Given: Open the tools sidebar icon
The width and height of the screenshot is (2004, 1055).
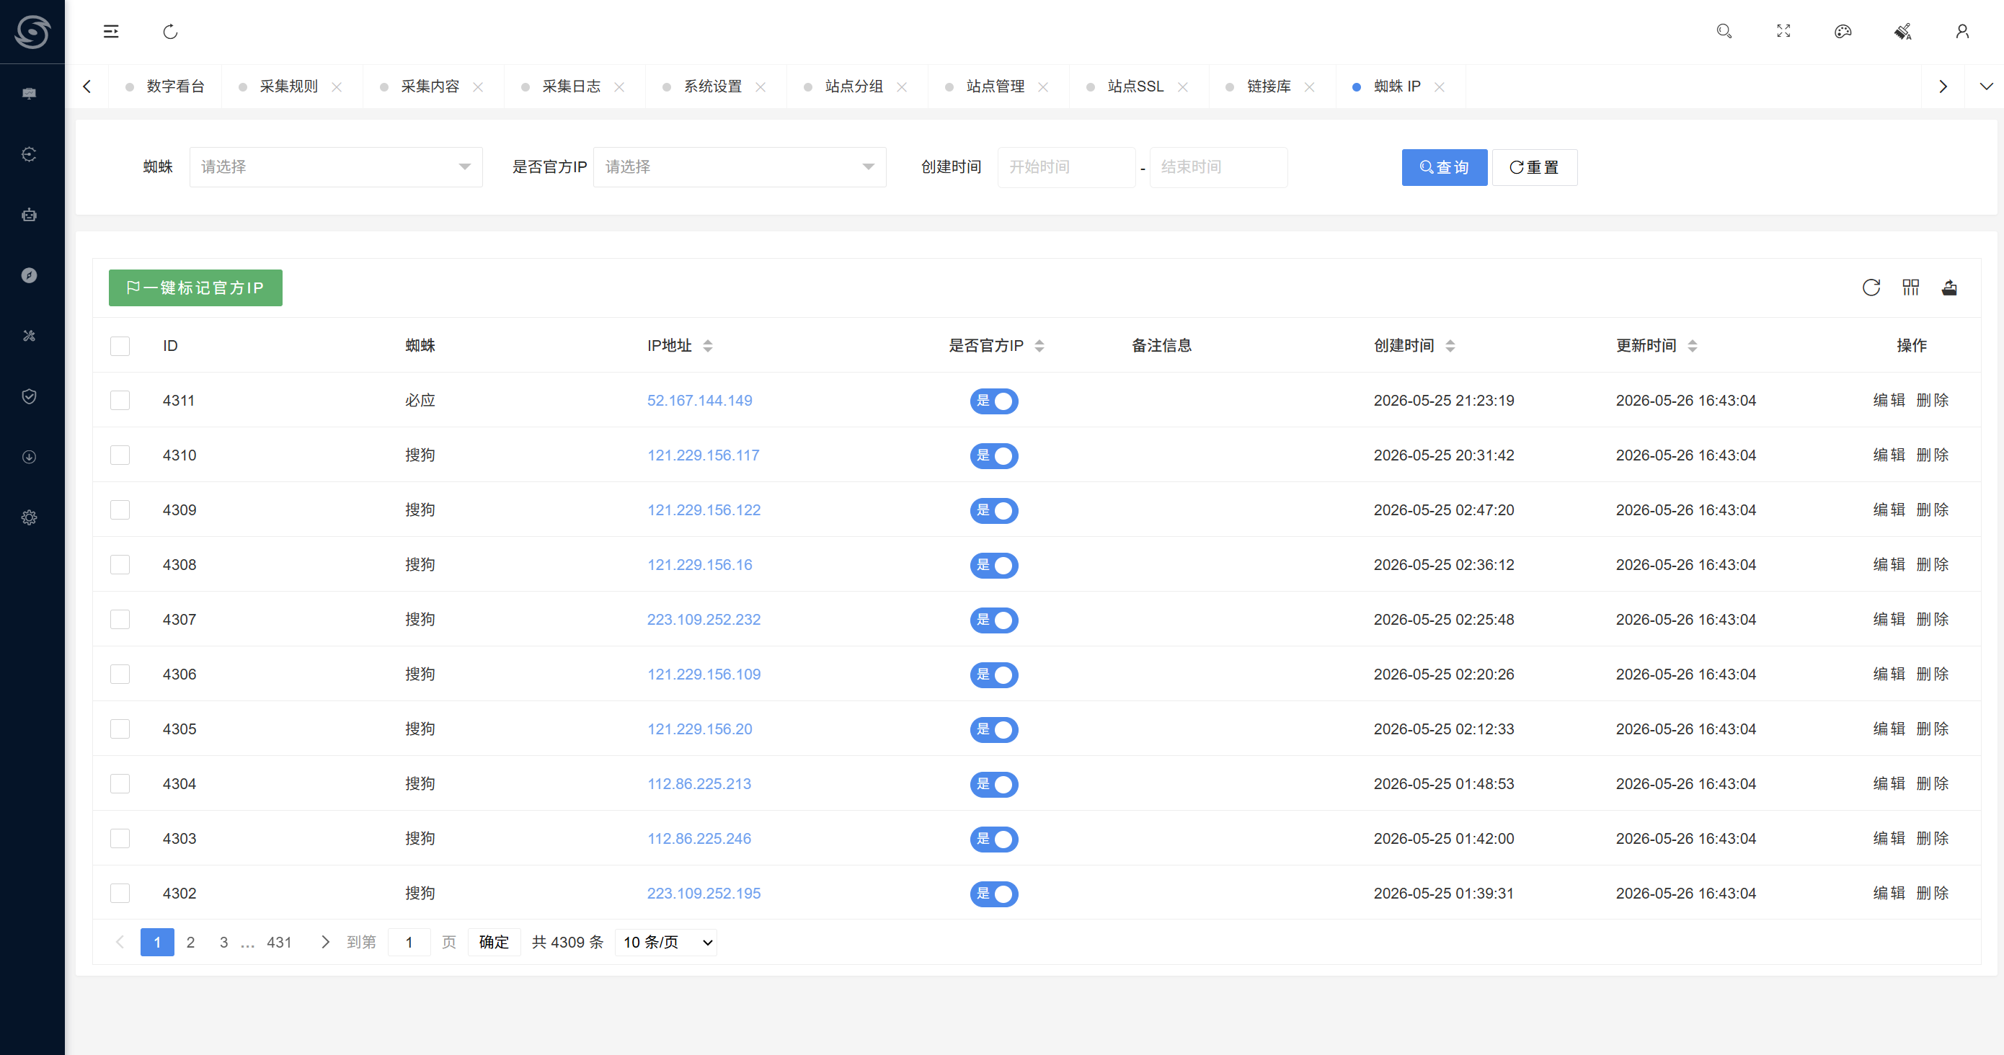Looking at the screenshot, I should tap(30, 336).
